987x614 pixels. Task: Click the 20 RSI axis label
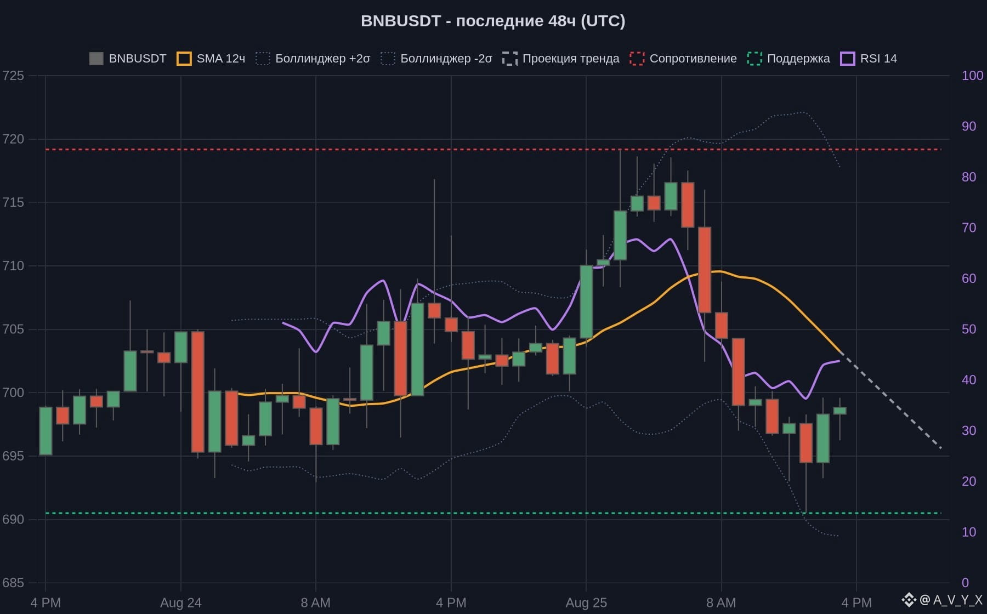969,481
